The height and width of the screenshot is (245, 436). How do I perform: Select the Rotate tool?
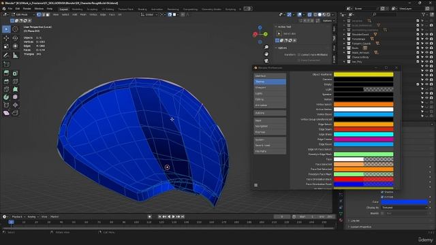click(15, 38)
